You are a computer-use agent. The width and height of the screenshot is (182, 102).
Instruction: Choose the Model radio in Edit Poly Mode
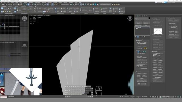pos(138,42)
